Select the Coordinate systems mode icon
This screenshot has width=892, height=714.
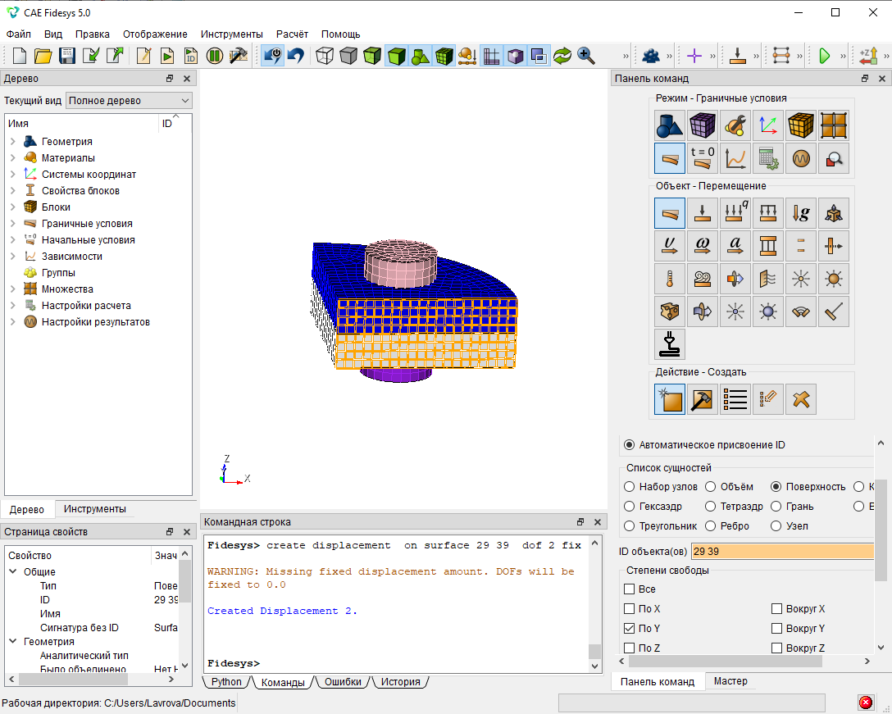click(x=768, y=125)
